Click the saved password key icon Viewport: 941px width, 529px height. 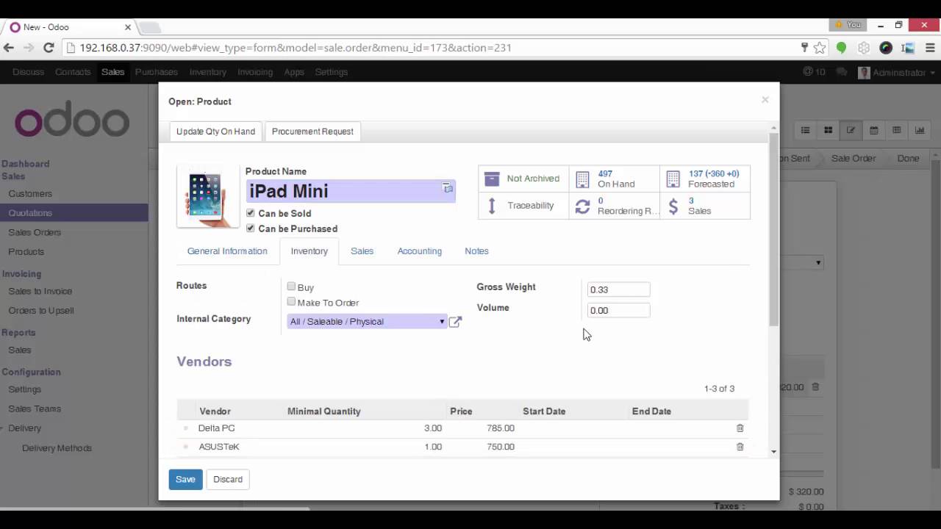pyautogui.click(x=805, y=48)
